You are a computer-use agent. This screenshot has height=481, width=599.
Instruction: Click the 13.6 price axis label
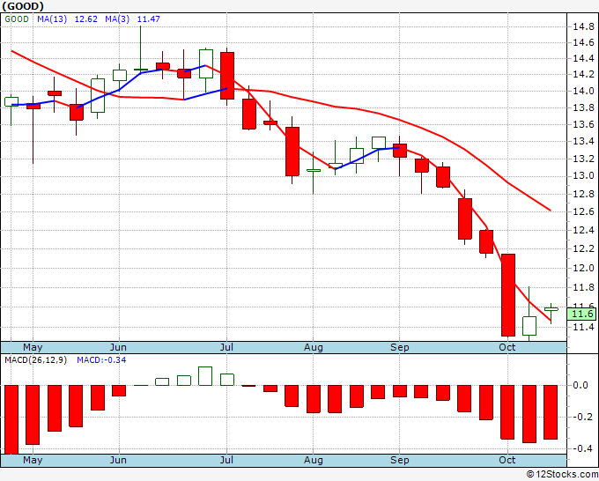583,124
